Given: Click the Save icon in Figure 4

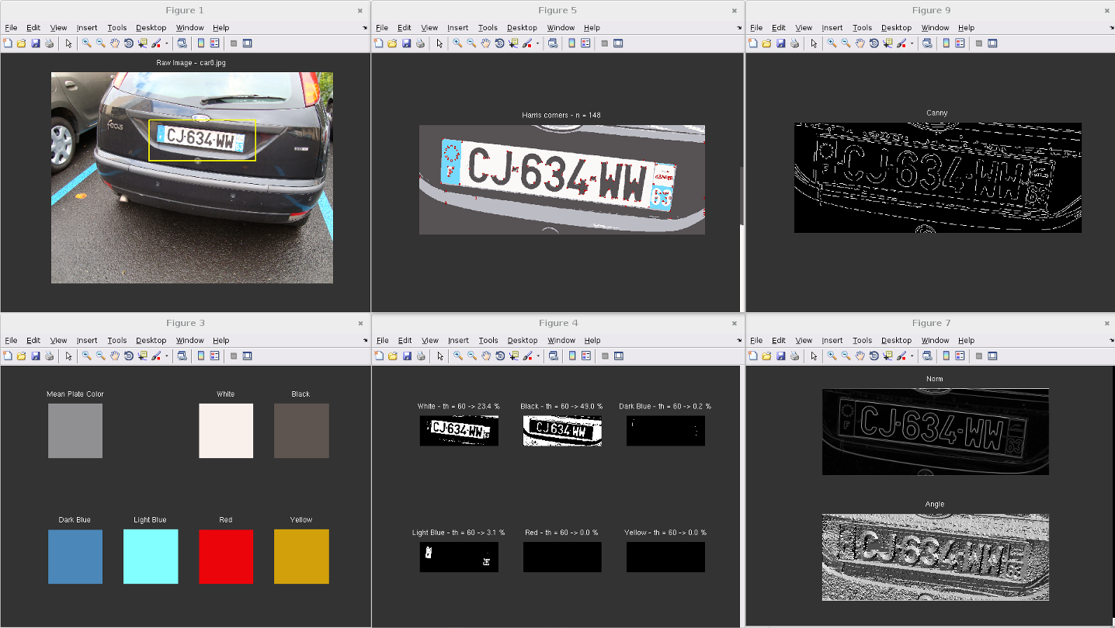Looking at the screenshot, I should click(407, 356).
